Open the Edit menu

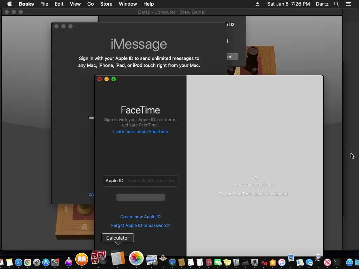(x=59, y=4)
